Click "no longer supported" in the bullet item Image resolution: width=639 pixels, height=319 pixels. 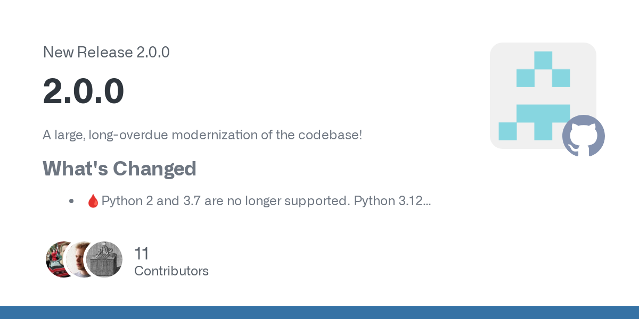[x=296, y=201]
